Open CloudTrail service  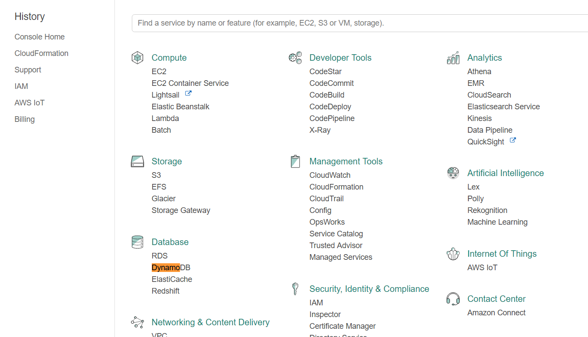pyautogui.click(x=327, y=199)
